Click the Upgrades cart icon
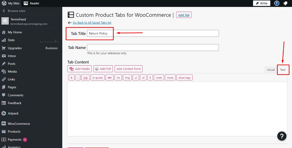The width and height of the screenshot is (292, 148). [x=4, y=48]
